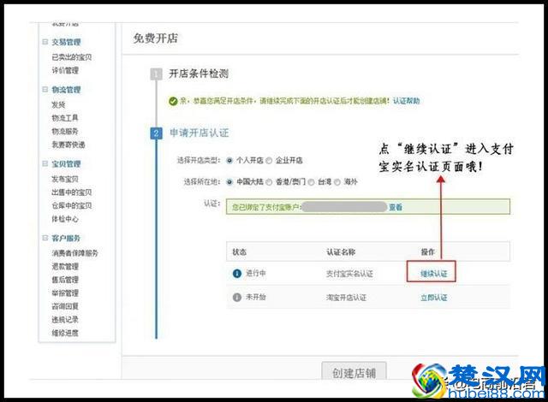Open 已卖出的宝贝 in sidebar

point(72,57)
